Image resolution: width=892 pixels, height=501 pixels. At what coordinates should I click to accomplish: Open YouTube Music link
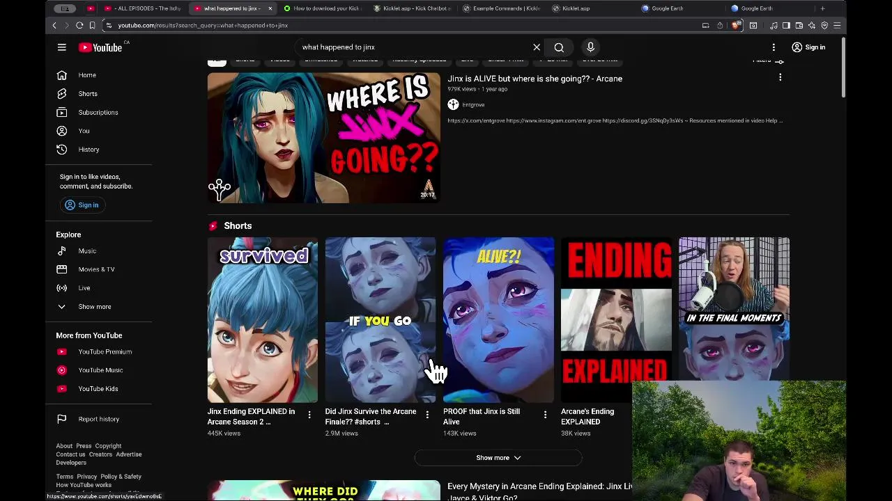pos(99,370)
